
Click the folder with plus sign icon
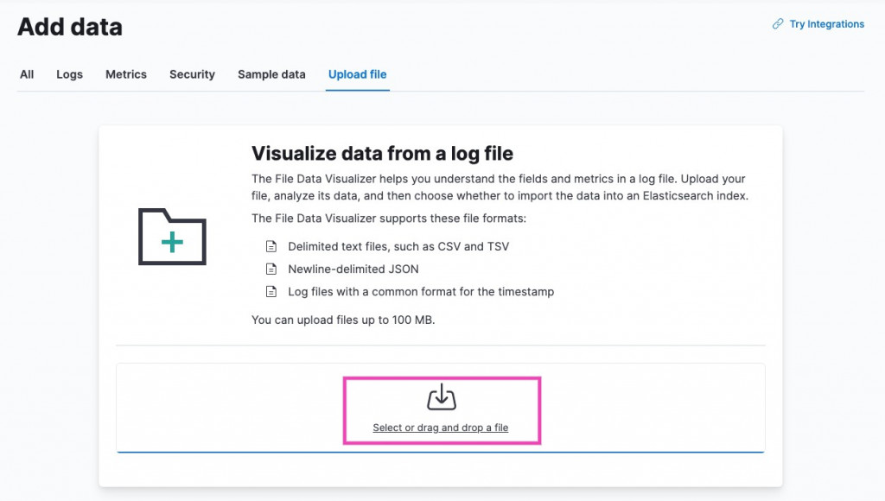(x=172, y=237)
